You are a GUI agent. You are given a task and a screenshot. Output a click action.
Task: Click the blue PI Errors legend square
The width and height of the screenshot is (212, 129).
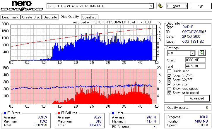click(x=5, y=113)
